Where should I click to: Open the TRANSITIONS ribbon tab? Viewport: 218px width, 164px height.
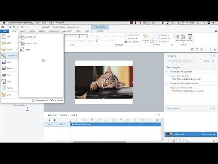54,31
